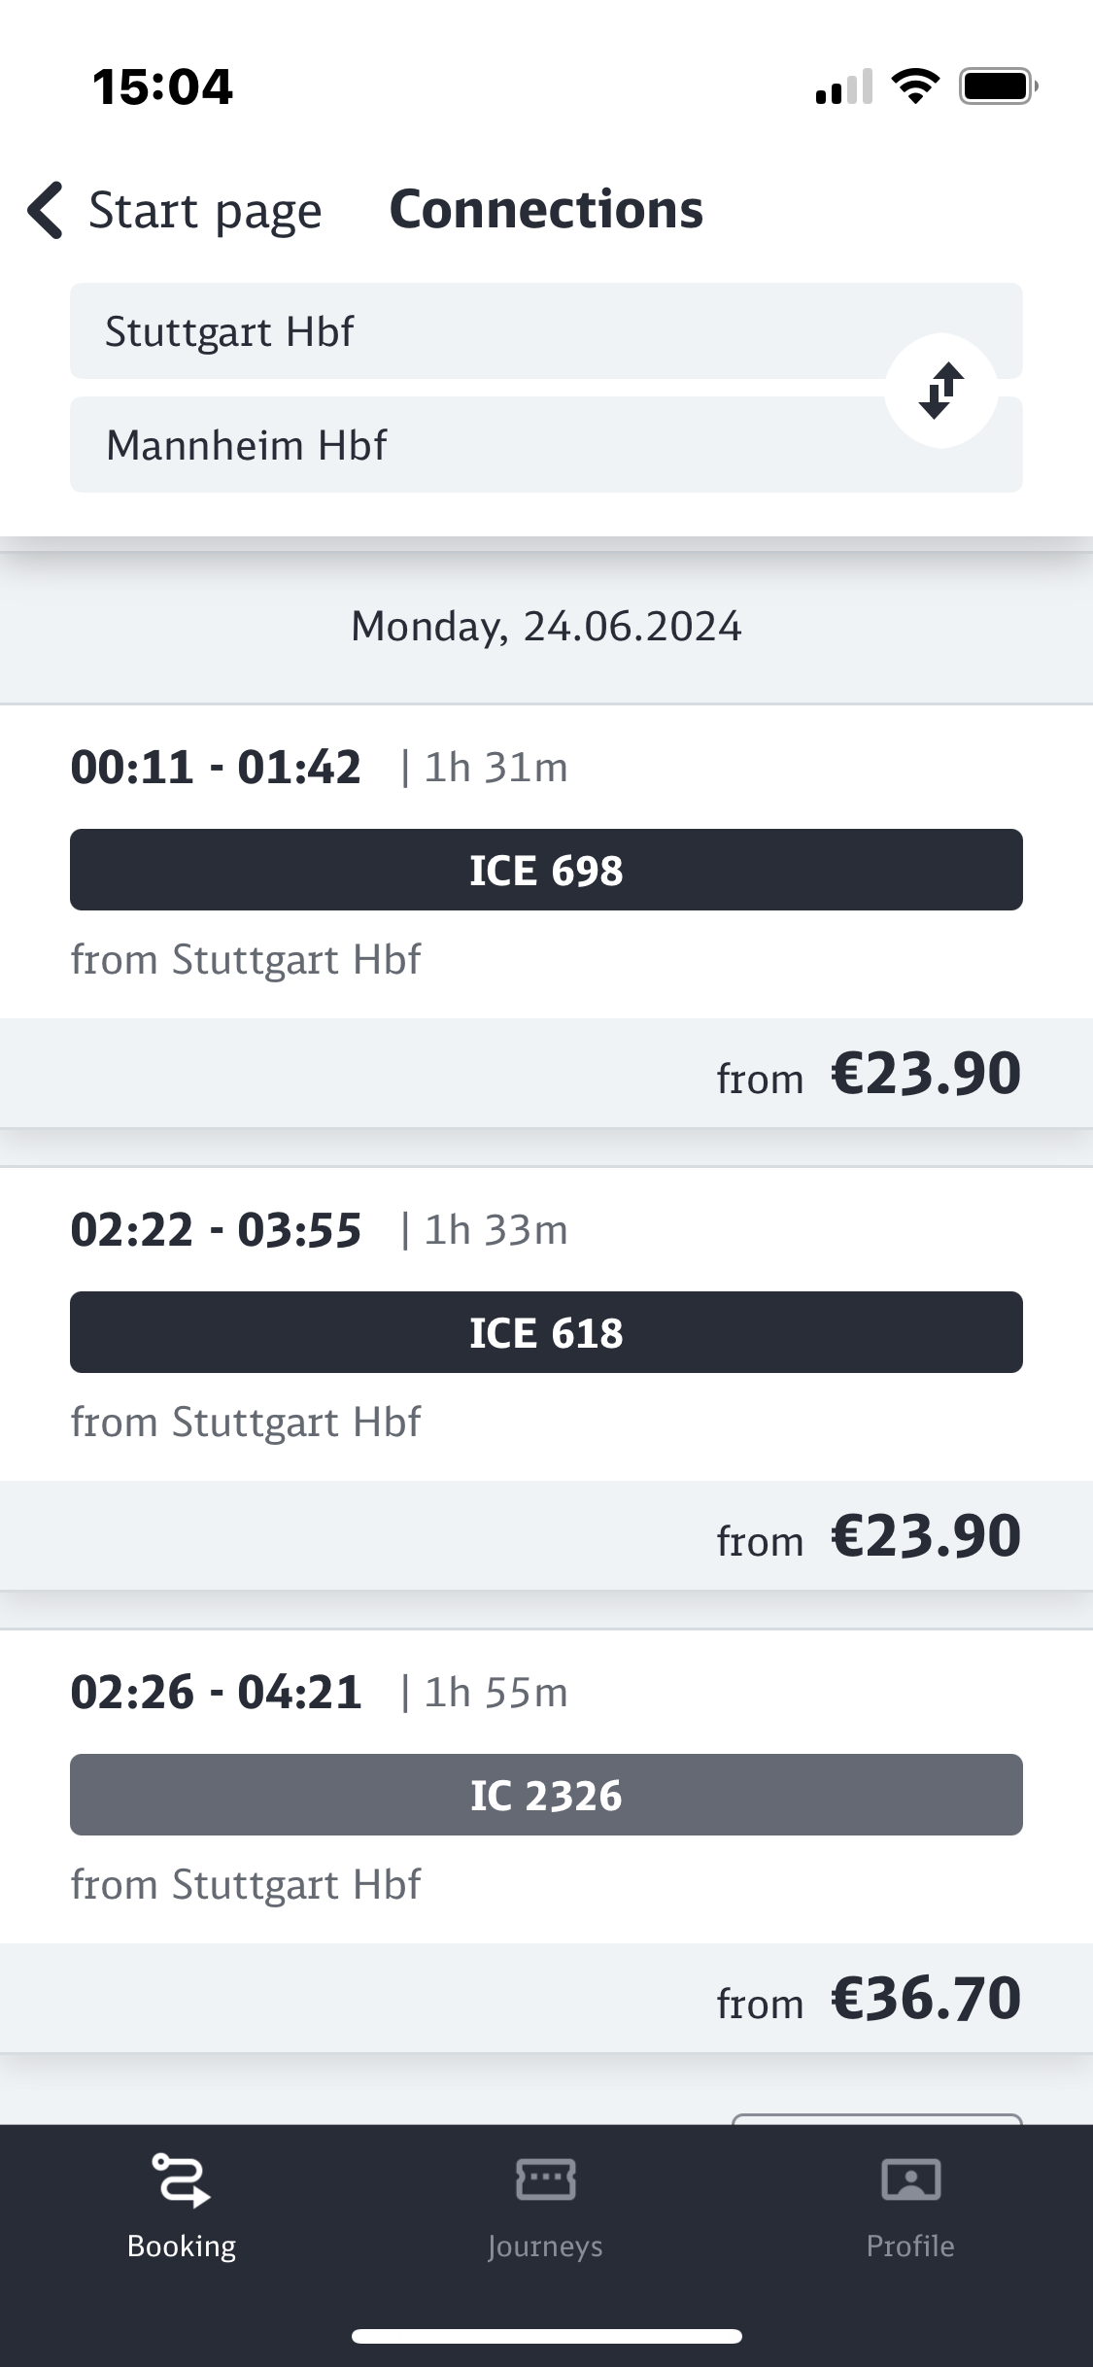Open the Profile tab
The image size is (1093, 2367).
pos(910,2208)
